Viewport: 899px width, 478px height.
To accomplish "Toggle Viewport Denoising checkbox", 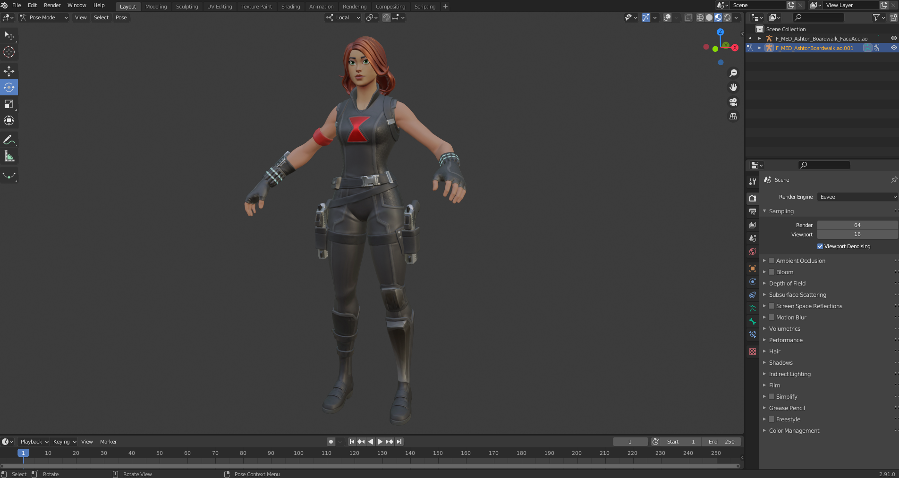I will click(x=820, y=246).
